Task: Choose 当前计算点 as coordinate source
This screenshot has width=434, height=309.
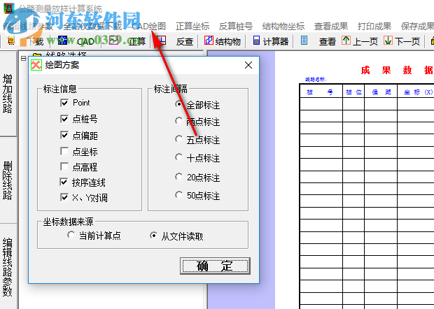Action: tap(71, 235)
